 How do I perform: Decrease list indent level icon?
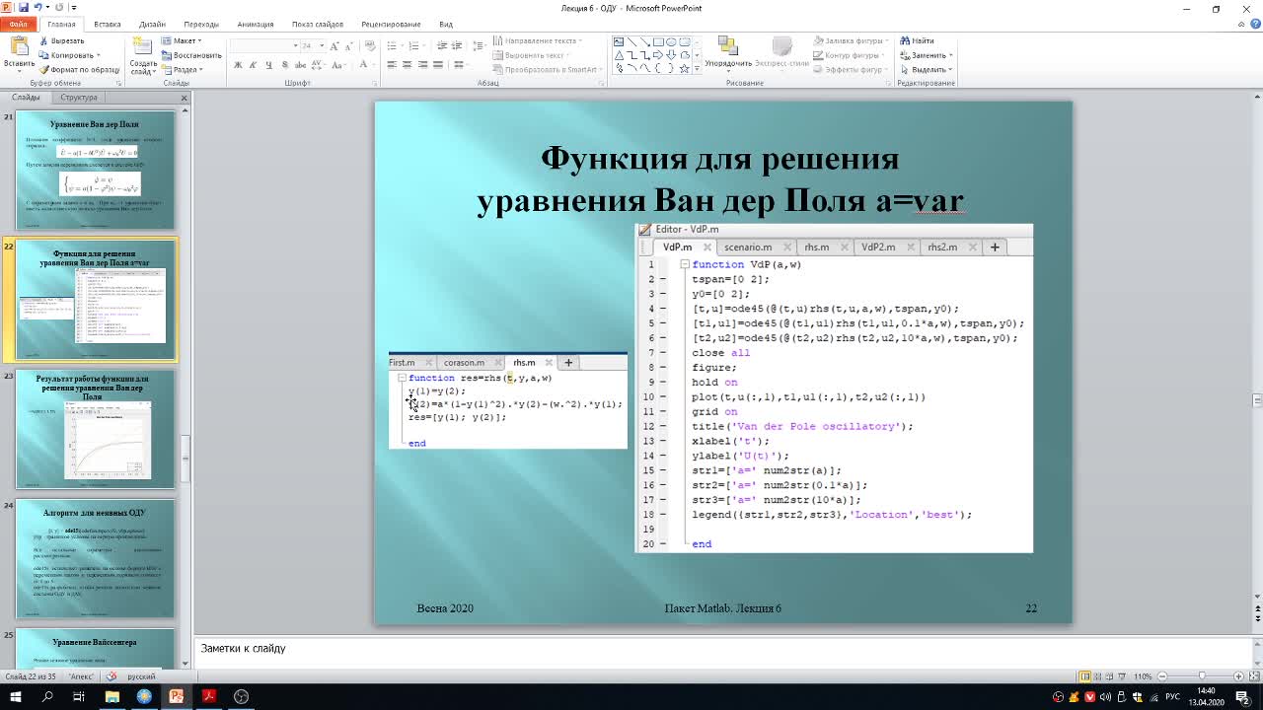pyautogui.click(x=442, y=45)
